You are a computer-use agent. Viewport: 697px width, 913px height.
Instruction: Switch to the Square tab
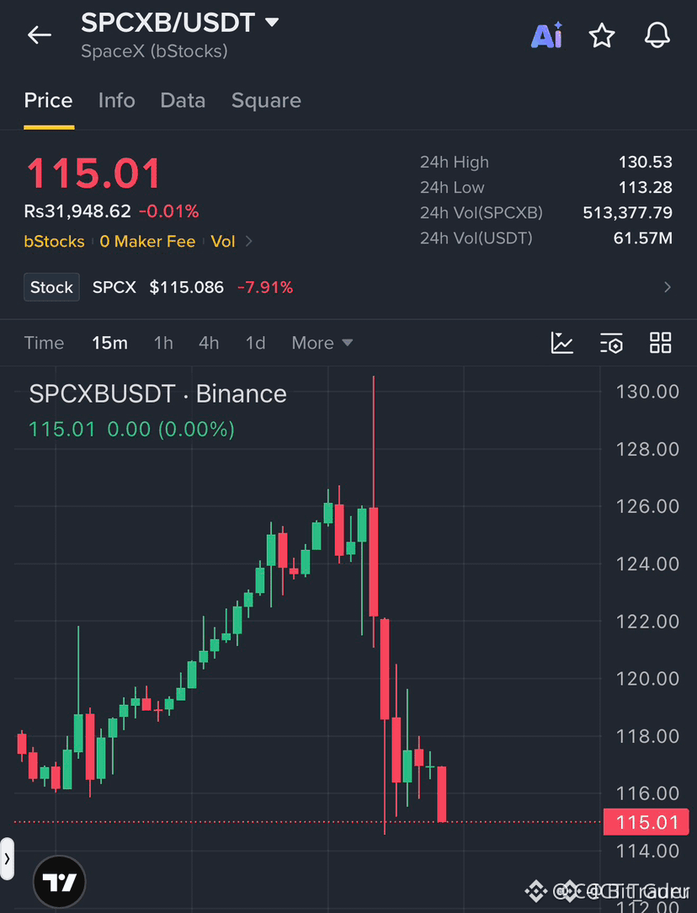pyautogui.click(x=267, y=101)
